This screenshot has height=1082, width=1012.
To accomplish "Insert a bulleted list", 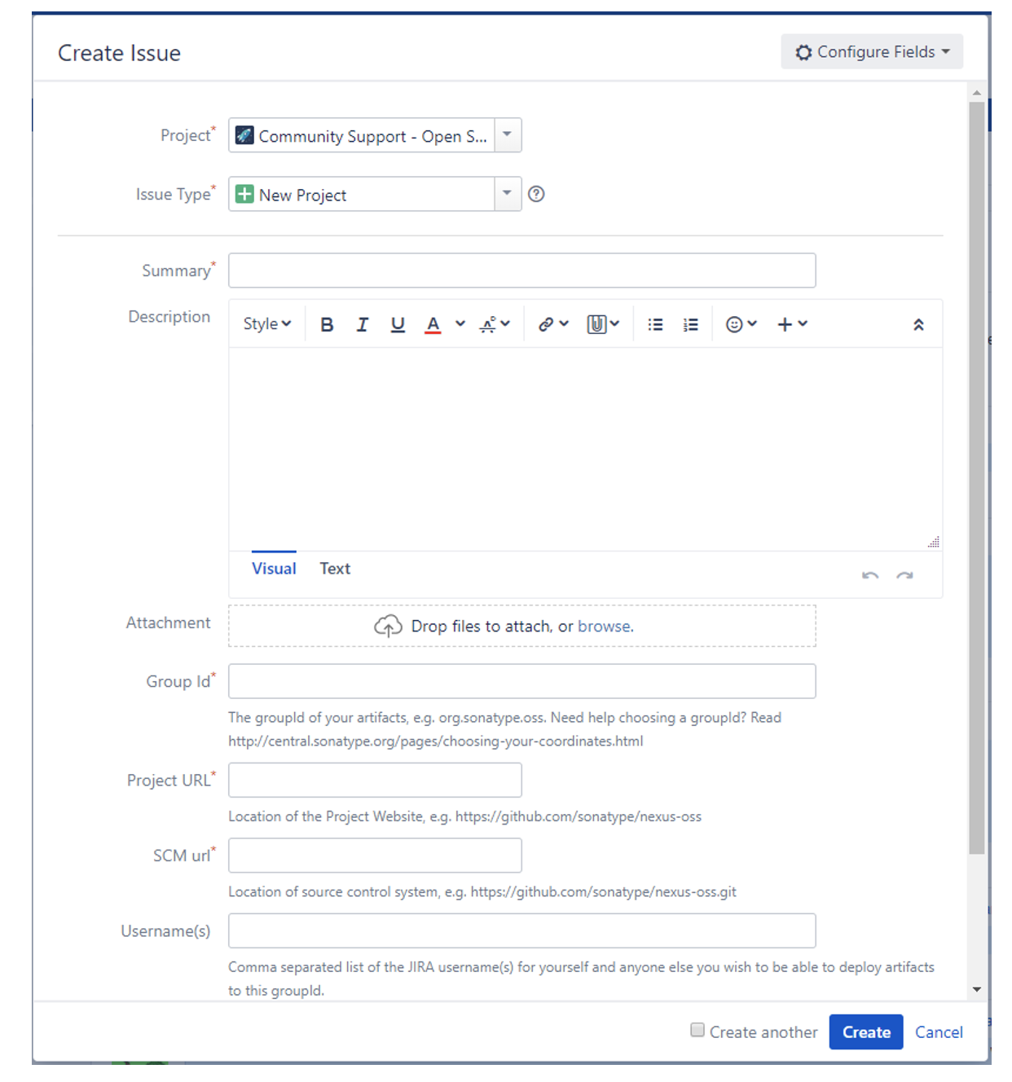I will coord(655,324).
